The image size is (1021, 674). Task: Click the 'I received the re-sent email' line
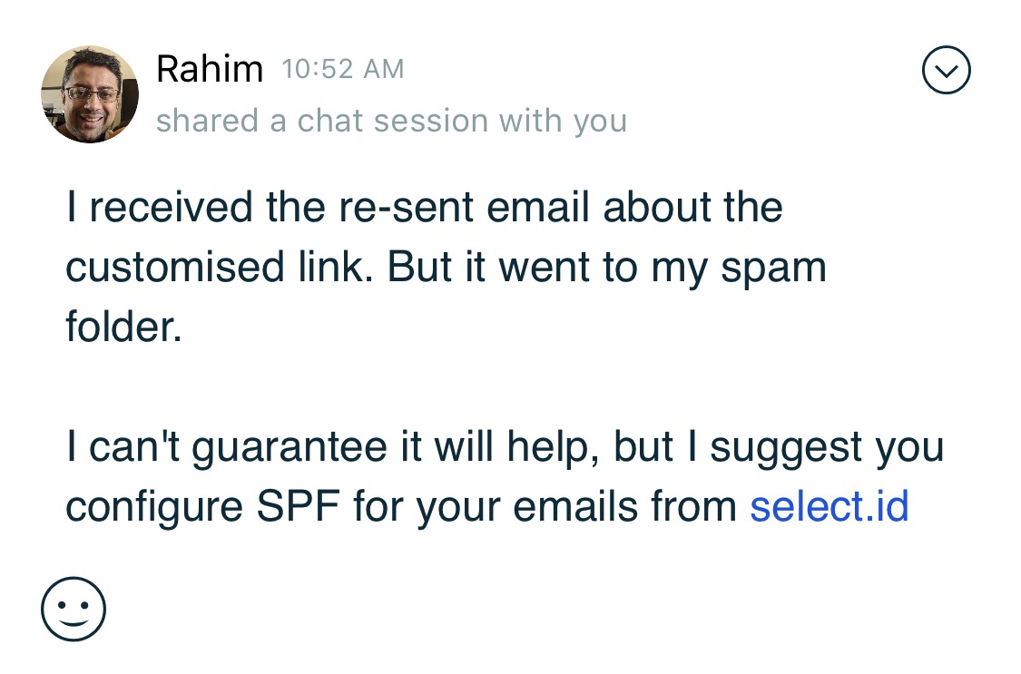424,207
